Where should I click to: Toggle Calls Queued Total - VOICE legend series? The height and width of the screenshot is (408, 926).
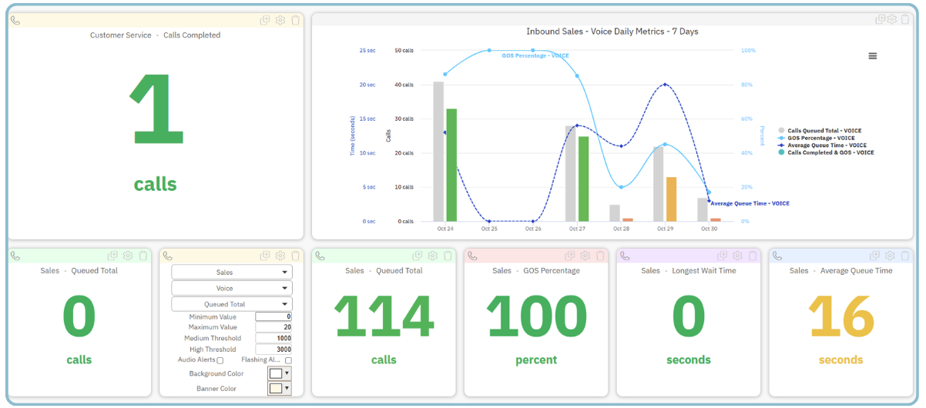pos(824,131)
